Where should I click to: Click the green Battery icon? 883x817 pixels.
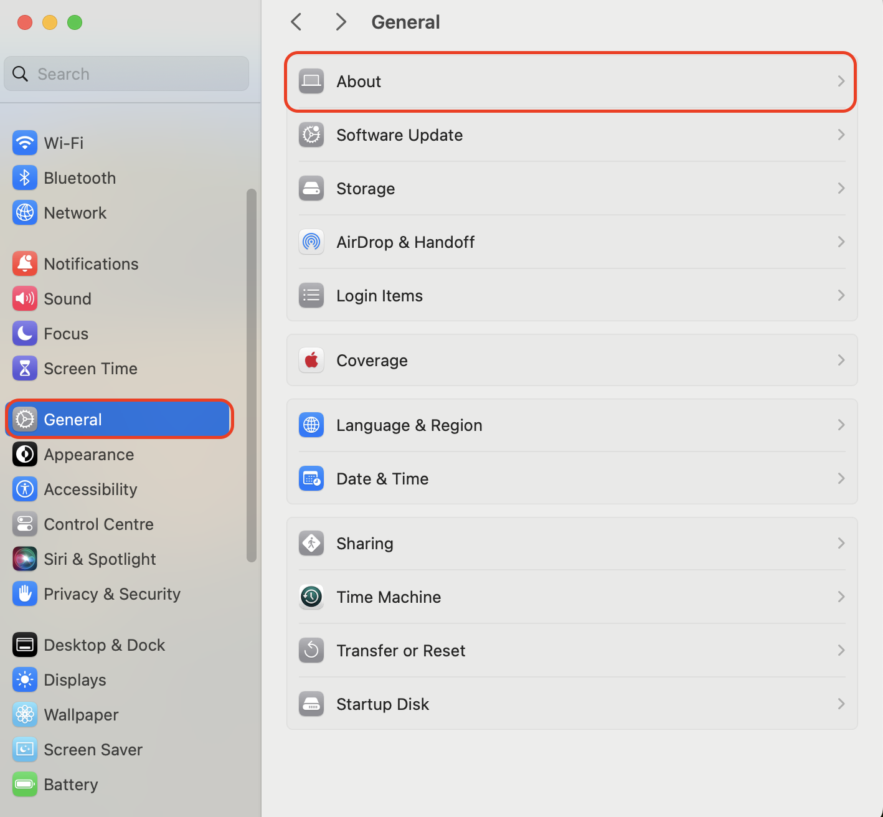point(25,785)
